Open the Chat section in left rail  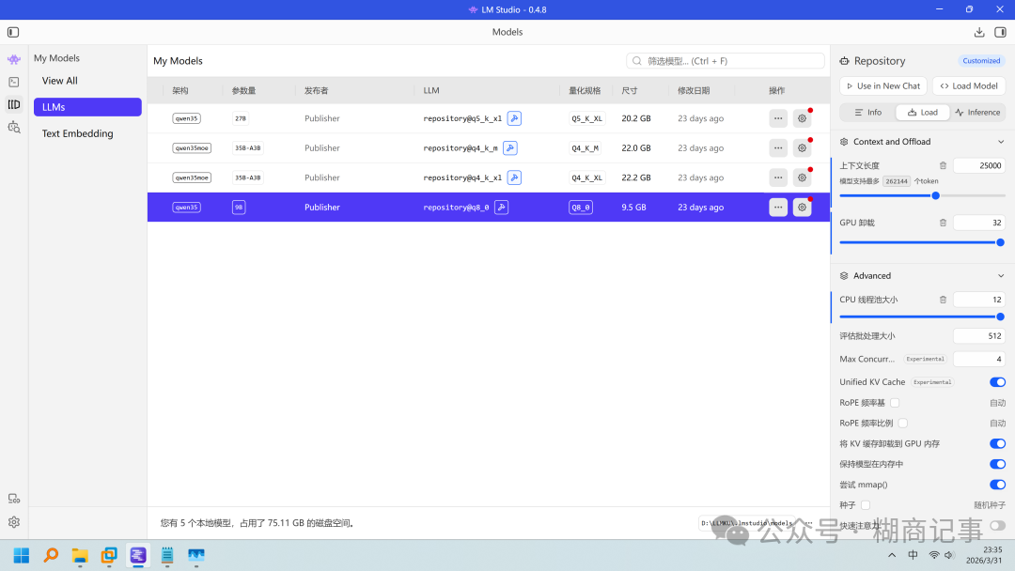[13, 59]
